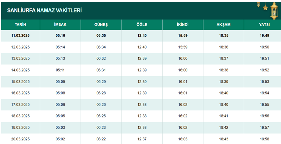Click the date 15.03.2025
The height and width of the screenshot is (144, 281).
point(20,82)
